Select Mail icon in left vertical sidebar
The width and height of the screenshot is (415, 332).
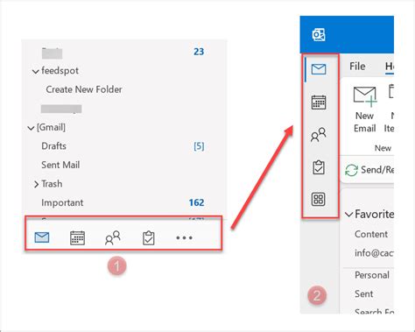[319, 69]
